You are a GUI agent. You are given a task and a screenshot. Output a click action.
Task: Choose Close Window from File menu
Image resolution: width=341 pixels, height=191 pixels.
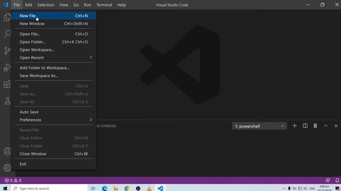tap(54, 154)
